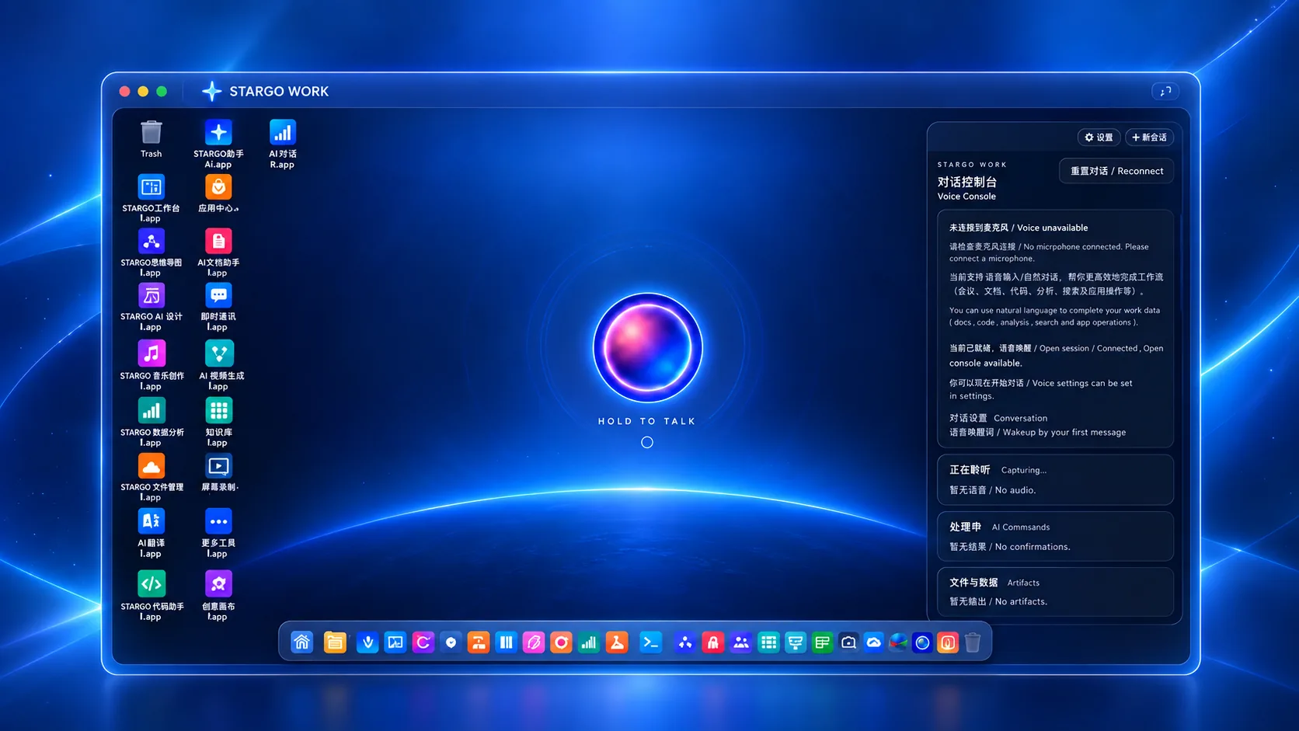Launch STARGO助手 Ai.app on the desktop
The image size is (1299, 731).
(x=218, y=133)
